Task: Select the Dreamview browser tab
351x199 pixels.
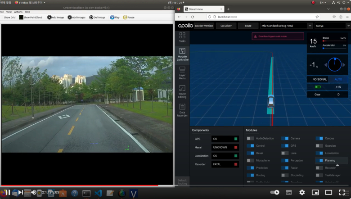Action: [204, 9]
